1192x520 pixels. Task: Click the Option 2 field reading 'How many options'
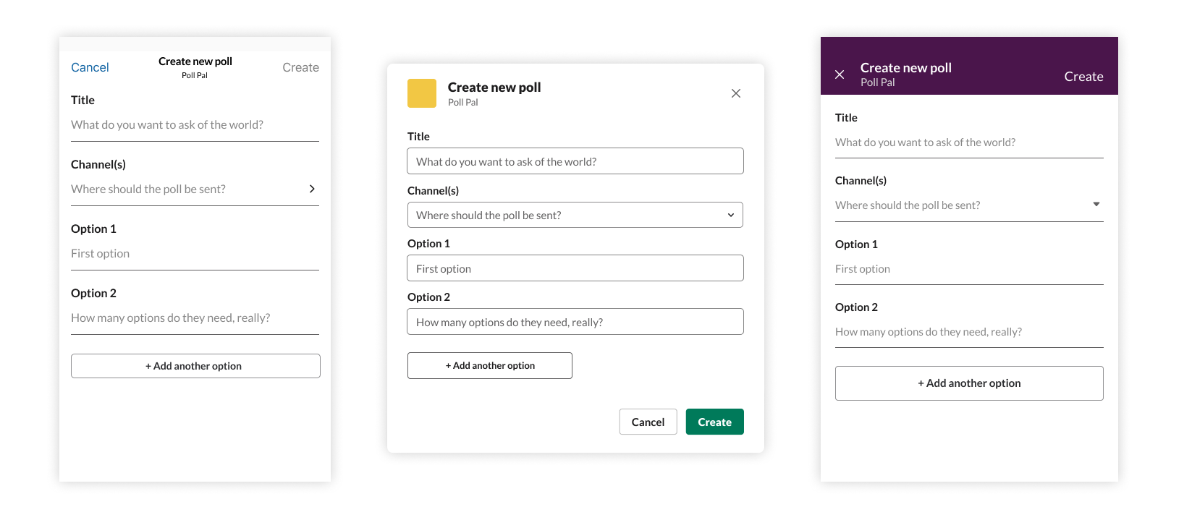coord(575,321)
